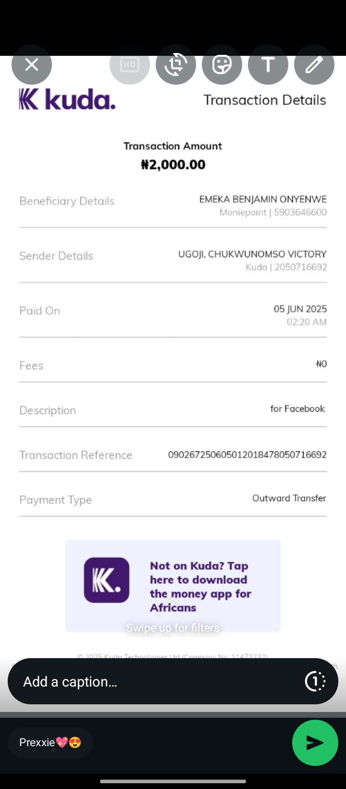Image resolution: width=346 pixels, height=789 pixels.
Task: Open the crop and rotate tool
Action: point(176,64)
